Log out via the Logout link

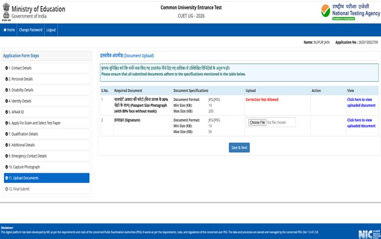point(51,30)
